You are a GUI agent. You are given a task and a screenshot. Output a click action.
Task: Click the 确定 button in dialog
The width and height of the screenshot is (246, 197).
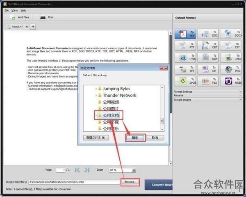(x=135, y=138)
